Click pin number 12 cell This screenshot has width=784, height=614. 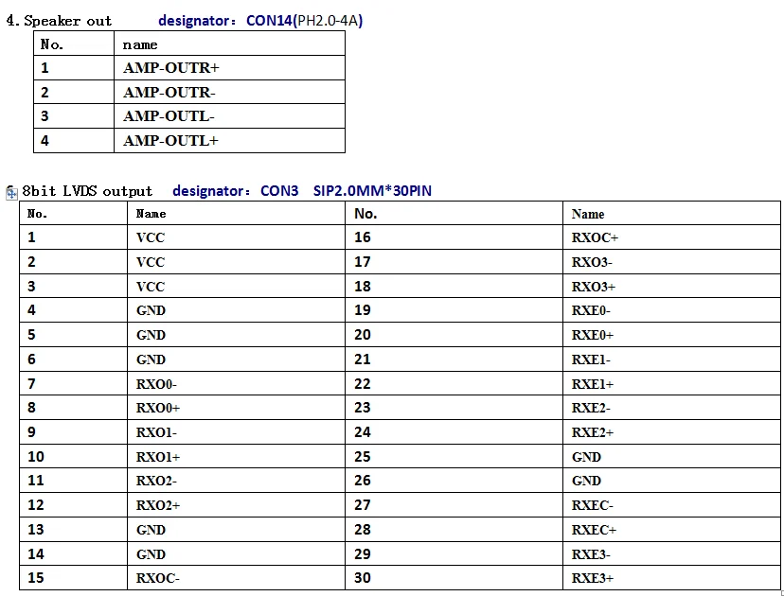tap(74, 505)
